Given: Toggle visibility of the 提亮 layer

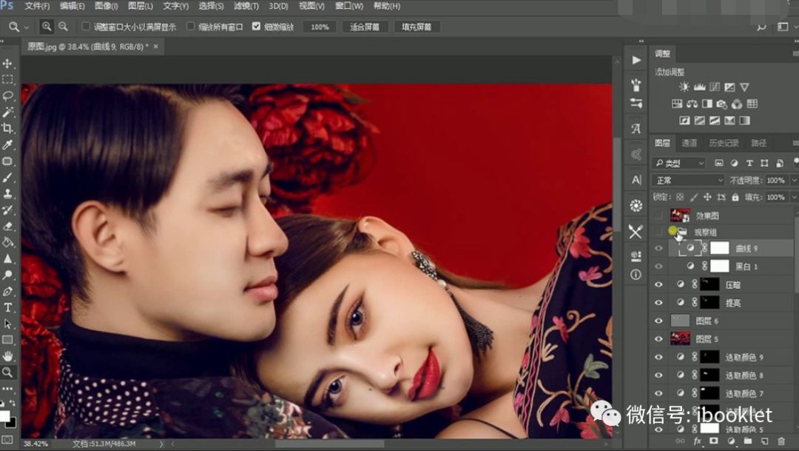Looking at the screenshot, I should coord(658,302).
